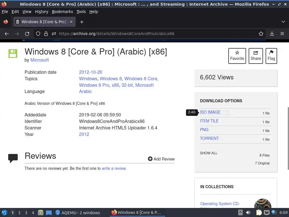Open the 2012 year link
Image resolution: width=289 pixels, height=217 pixels.
coord(84,134)
